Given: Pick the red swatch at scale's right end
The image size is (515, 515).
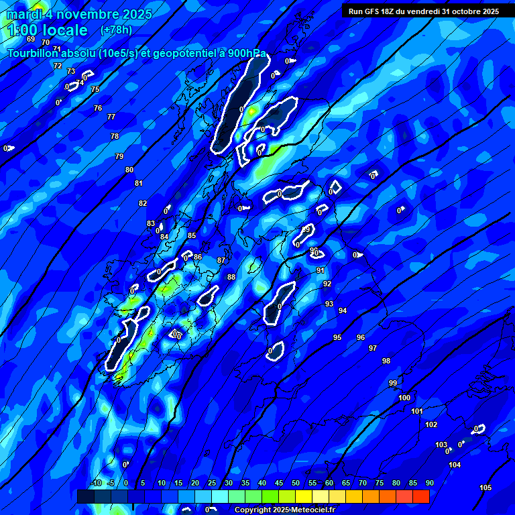Looking at the screenshot, I should click(x=421, y=496).
